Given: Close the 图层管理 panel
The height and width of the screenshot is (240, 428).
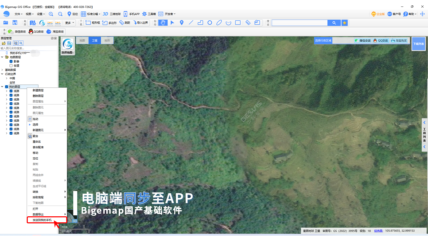Looking at the screenshot, I should [56, 38].
